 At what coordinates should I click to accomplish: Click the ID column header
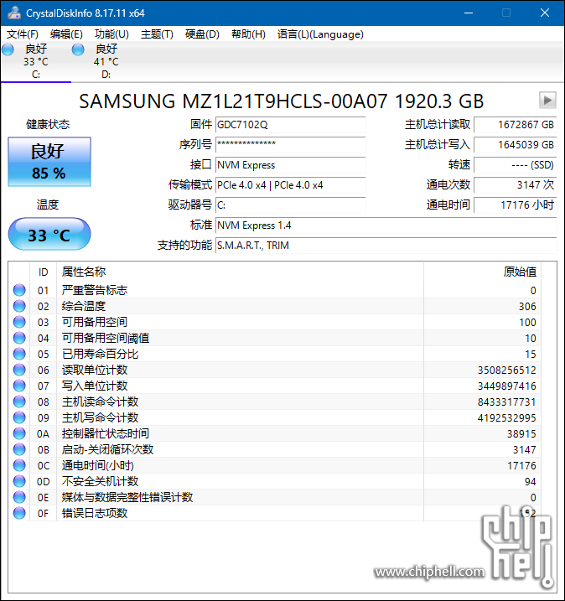[x=43, y=272]
